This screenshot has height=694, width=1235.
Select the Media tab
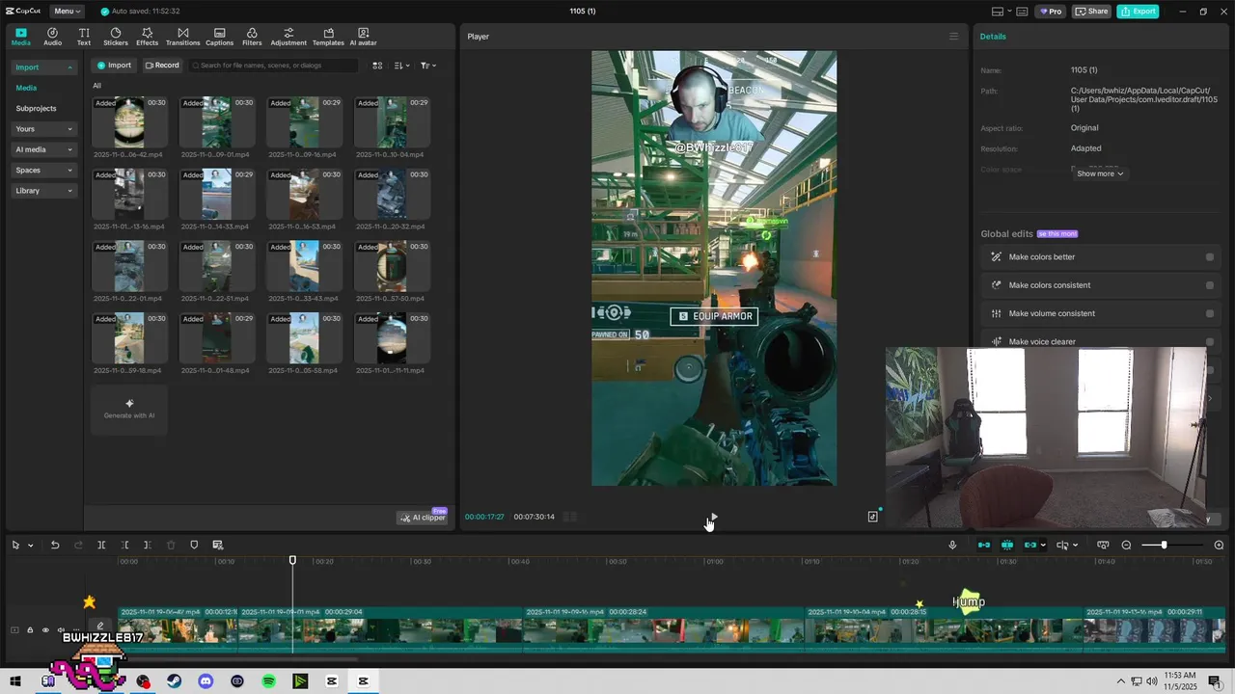coord(20,37)
